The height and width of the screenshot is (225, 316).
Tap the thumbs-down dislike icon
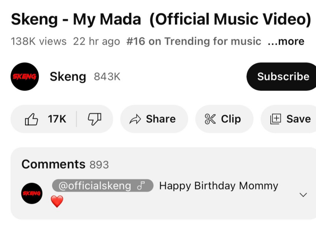pos(94,119)
